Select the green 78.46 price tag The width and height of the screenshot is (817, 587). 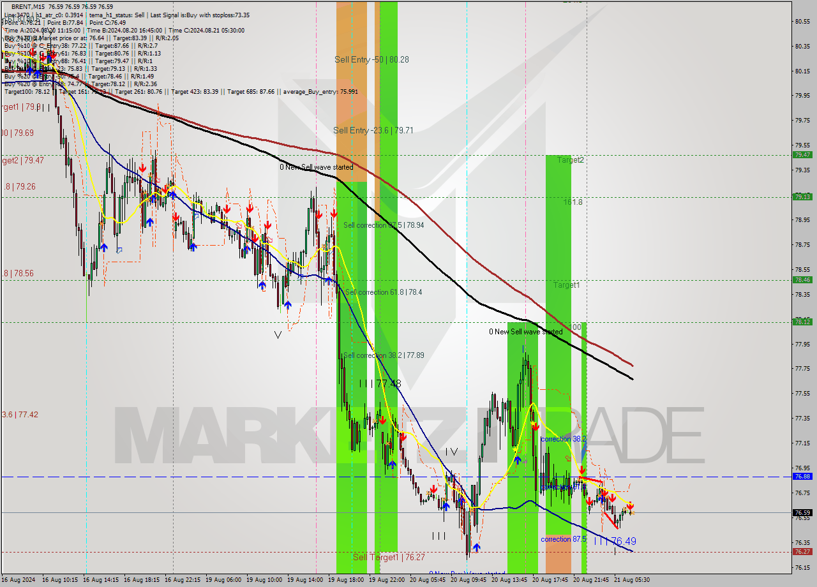coord(802,279)
